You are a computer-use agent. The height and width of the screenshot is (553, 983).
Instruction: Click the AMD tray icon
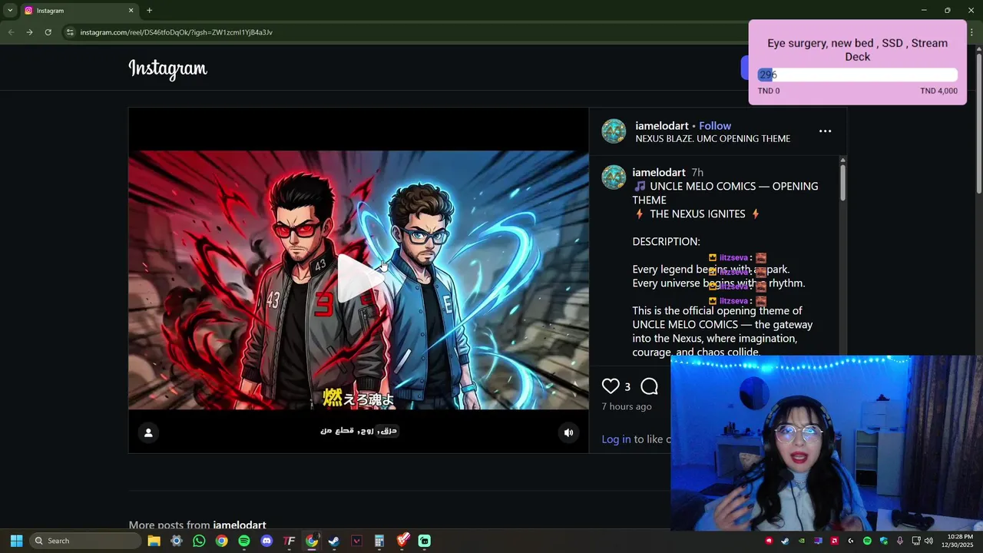pyautogui.click(x=834, y=541)
